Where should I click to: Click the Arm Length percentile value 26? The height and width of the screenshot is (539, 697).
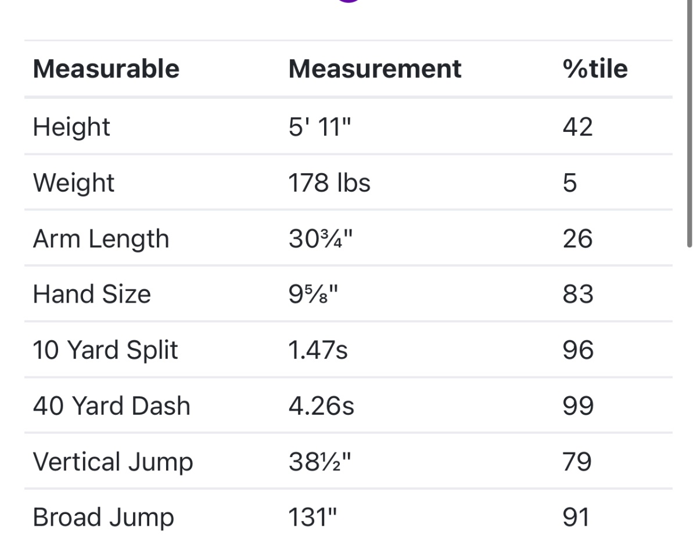click(577, 239)
